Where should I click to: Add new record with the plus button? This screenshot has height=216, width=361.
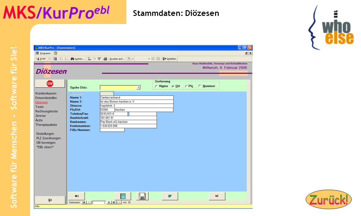[76, 196]
